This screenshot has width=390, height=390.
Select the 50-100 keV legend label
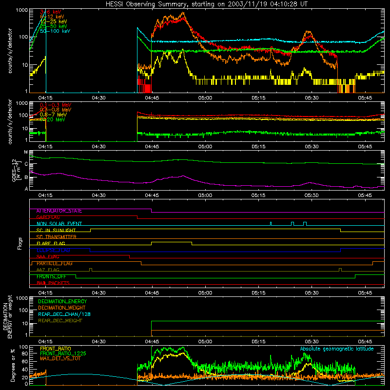(55, 31)
